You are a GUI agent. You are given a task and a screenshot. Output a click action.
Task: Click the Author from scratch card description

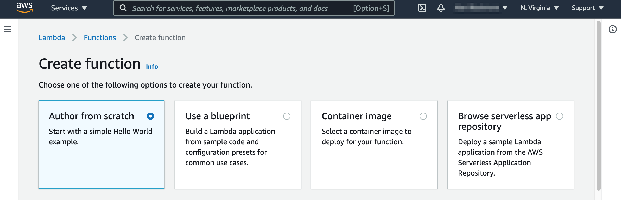[x=100, y=136]
